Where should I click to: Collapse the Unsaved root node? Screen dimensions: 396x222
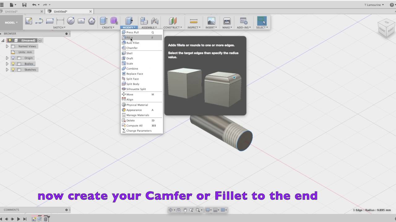pyautogui.click(x=3, y=40)
